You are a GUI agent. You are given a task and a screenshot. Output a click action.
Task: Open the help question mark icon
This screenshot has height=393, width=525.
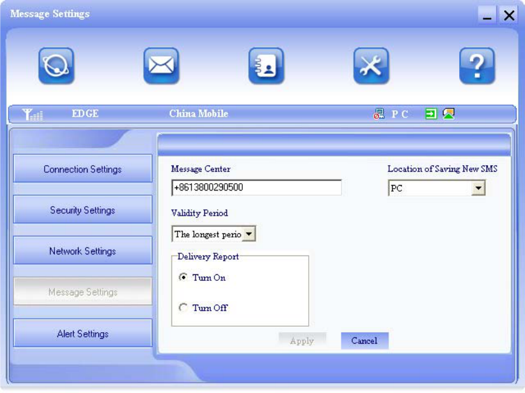477,66
